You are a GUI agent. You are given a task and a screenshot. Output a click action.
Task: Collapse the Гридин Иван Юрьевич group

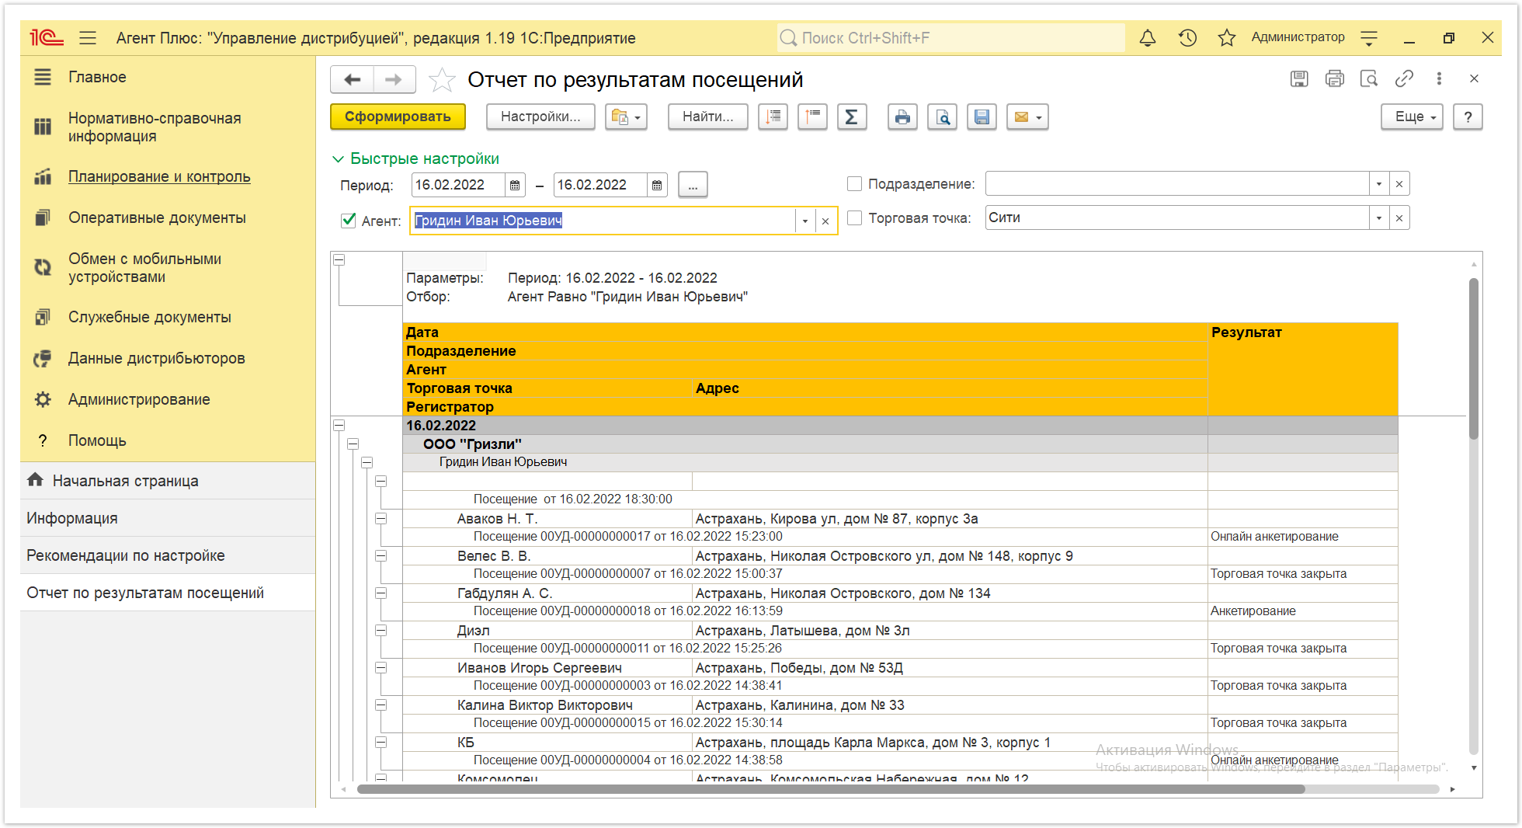coord(367,462)
